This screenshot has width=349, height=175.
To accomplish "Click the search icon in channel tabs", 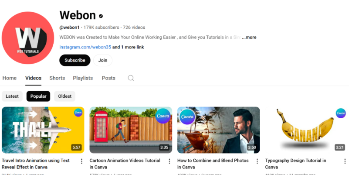I will [x=131, y=78].
